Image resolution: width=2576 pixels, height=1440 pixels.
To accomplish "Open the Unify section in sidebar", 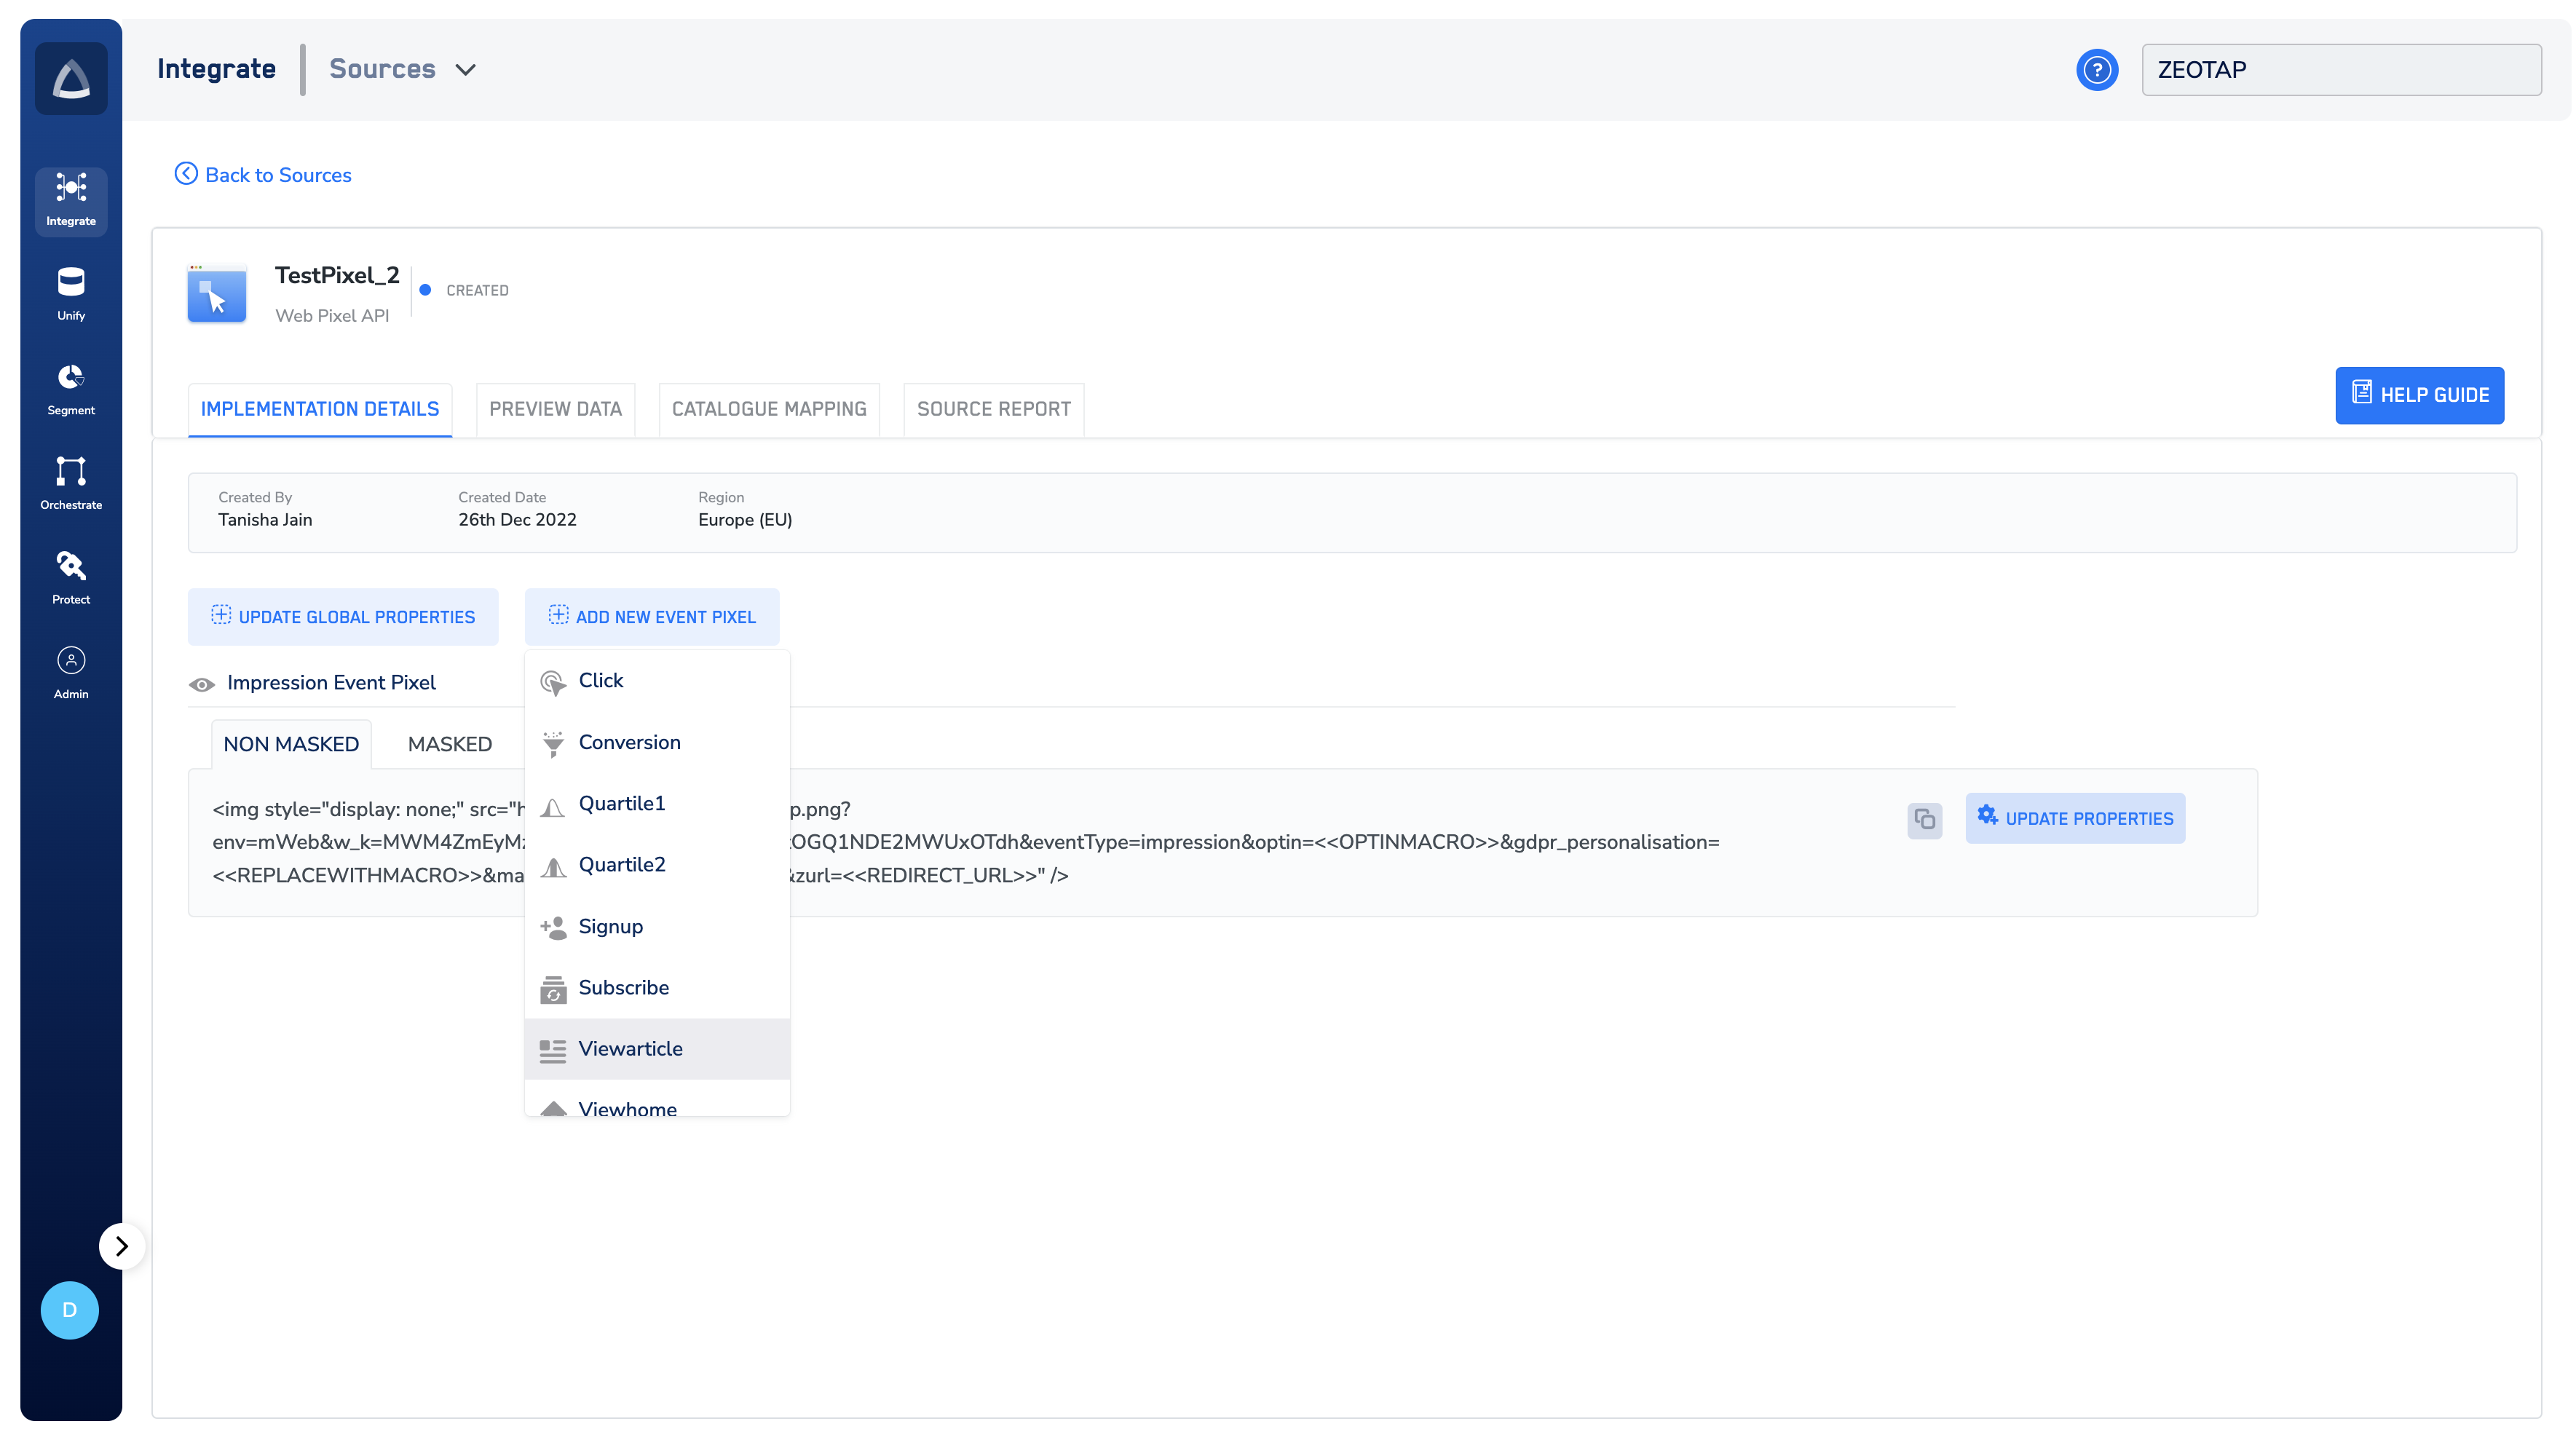I will coord(71,293).
